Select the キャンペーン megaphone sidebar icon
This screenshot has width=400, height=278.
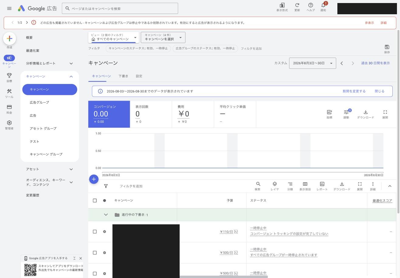point(9,58)
